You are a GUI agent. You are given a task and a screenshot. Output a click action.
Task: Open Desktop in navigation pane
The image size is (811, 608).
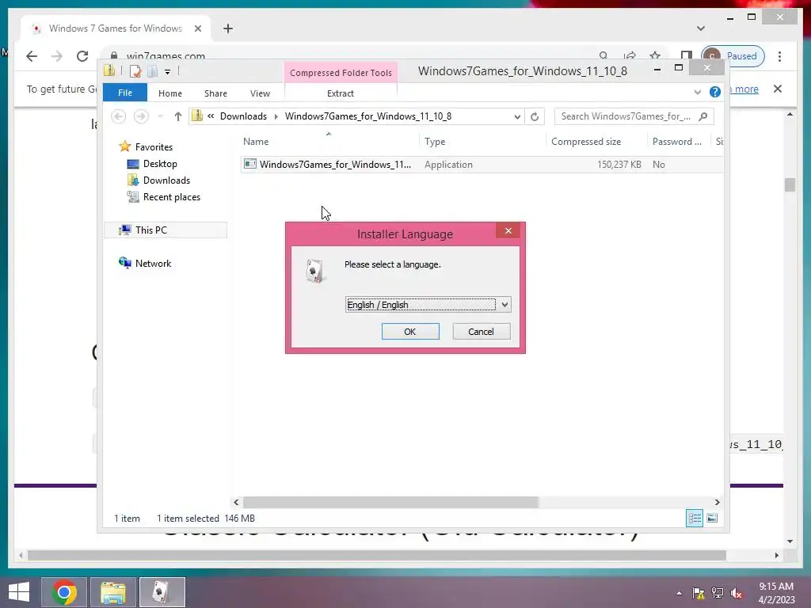(160, 163)
